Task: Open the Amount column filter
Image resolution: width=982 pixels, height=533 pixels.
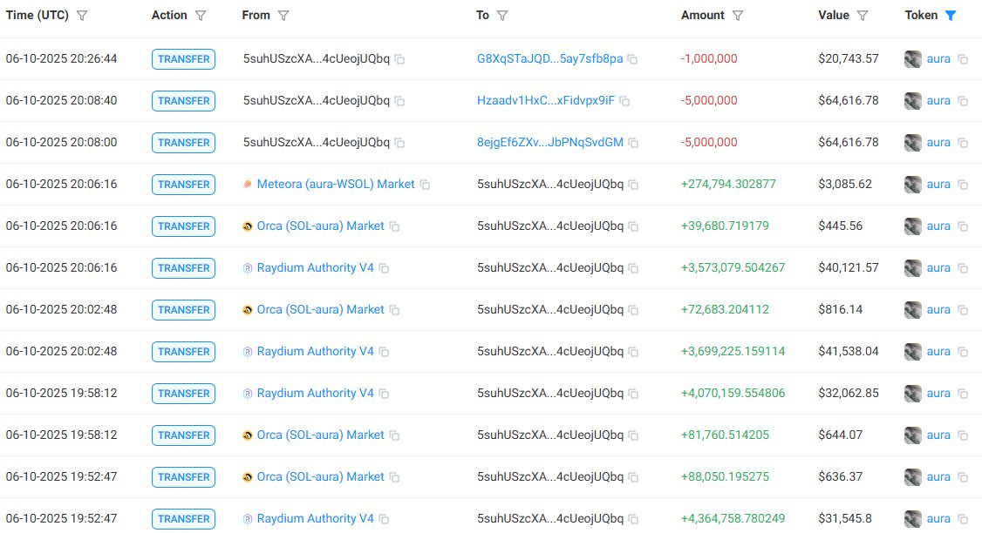Action: 738,15
